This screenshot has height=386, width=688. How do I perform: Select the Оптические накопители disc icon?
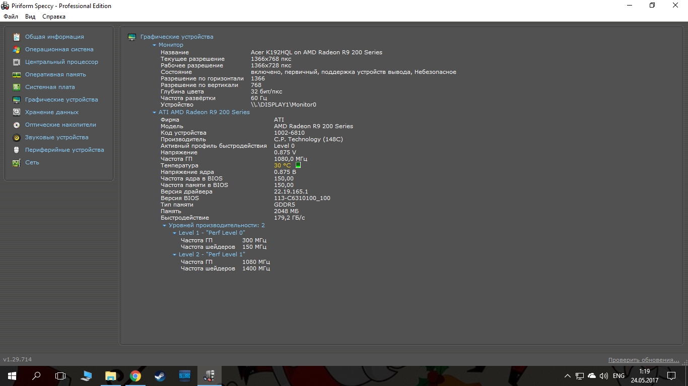[17, 125]
